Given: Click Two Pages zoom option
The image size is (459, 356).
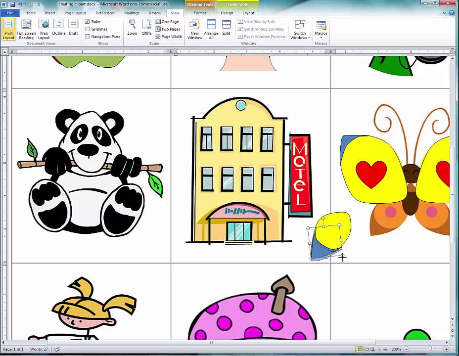Looking at the screenshot, I should 168,29.
